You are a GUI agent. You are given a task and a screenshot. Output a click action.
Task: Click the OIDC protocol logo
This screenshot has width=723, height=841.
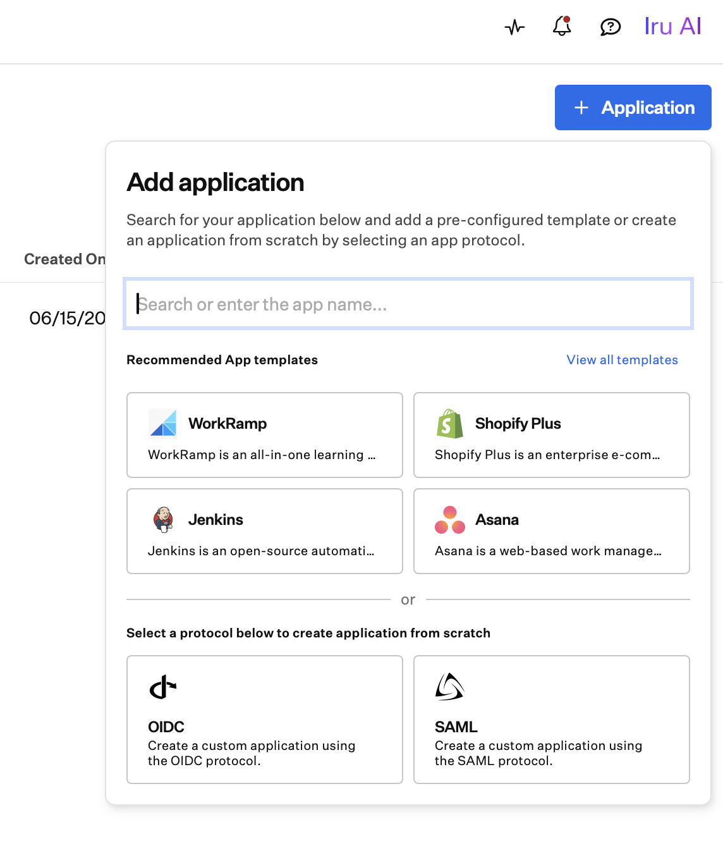point(162,687)
